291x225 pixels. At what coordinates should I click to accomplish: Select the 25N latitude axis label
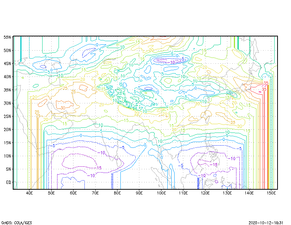pos(7,116)
